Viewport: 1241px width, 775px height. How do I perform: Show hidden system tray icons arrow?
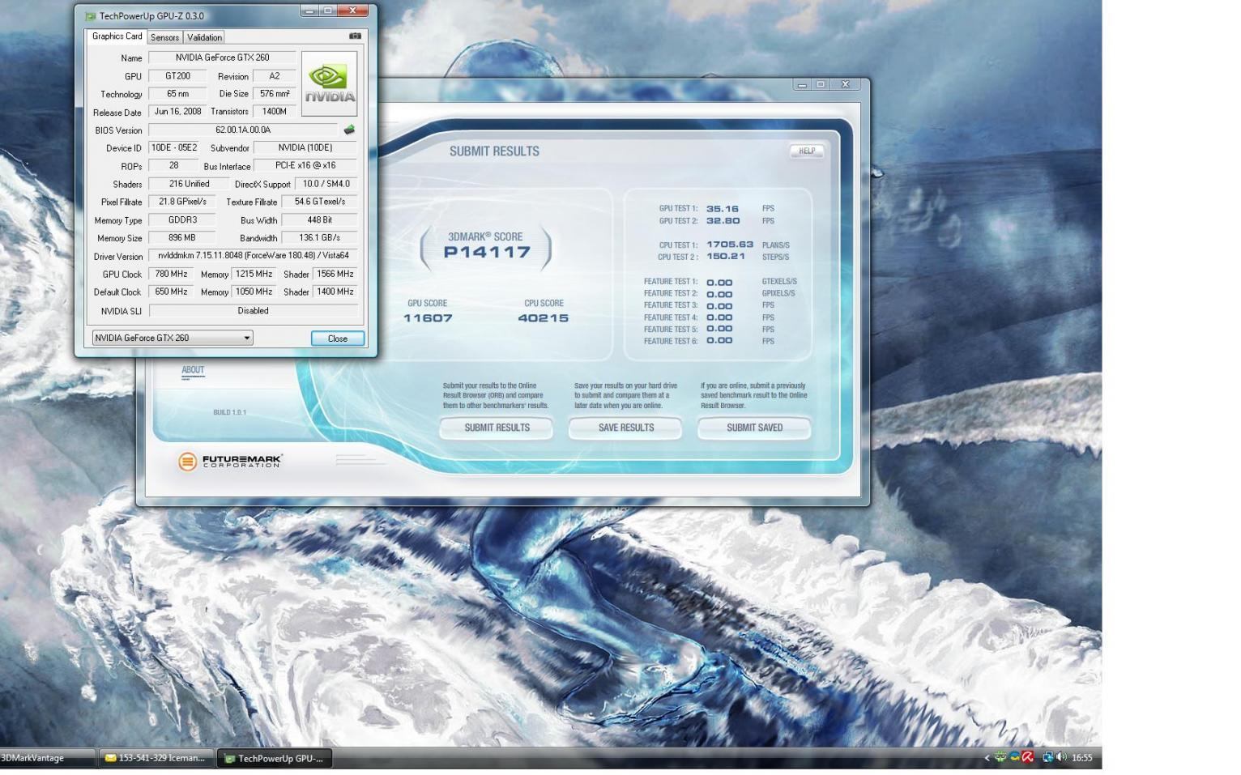[x=987, y=758]
